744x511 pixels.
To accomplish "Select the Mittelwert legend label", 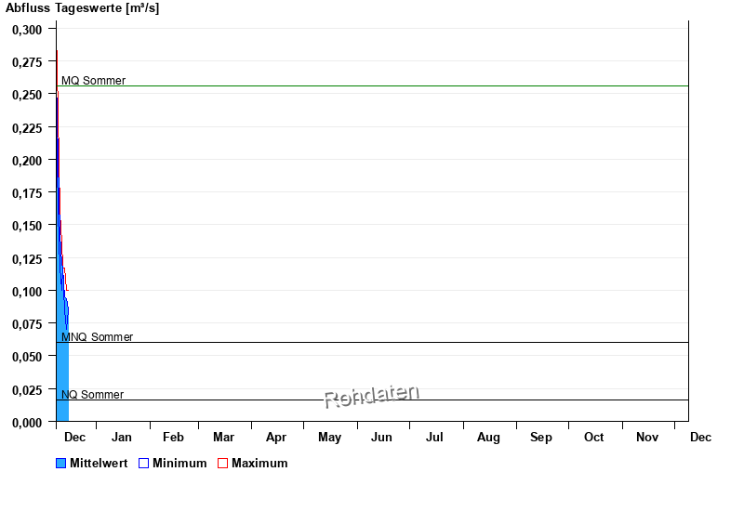I will (99, 464).
